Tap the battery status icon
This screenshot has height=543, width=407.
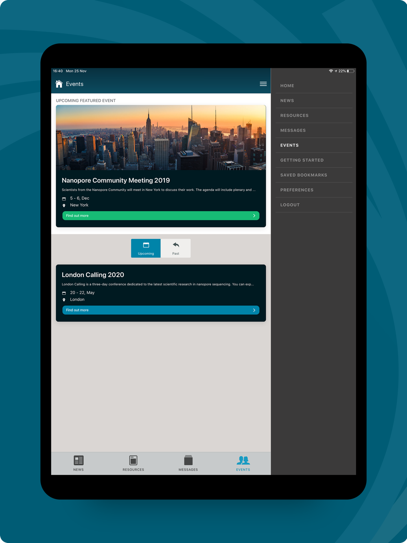[350, 71]
